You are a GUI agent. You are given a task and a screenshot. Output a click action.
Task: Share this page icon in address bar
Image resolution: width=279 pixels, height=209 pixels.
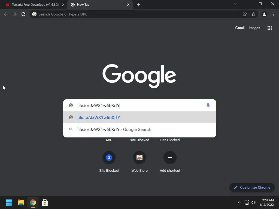click(x=245, y=14)
